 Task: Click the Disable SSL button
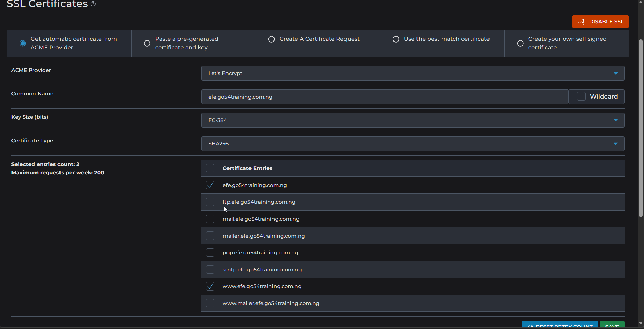(600, 22)
